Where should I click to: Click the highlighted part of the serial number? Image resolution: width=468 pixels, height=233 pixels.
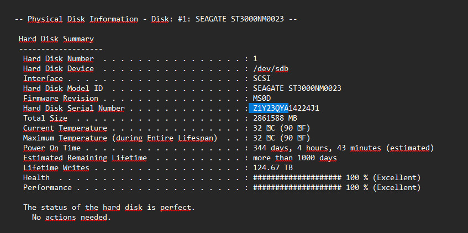[x=268, y=109]
